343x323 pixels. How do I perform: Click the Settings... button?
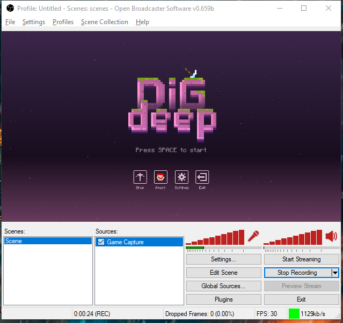223,259
